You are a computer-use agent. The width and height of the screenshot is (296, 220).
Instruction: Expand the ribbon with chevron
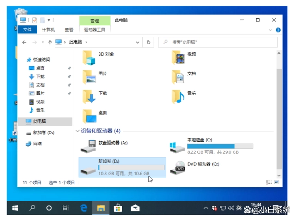coord(270,30)
